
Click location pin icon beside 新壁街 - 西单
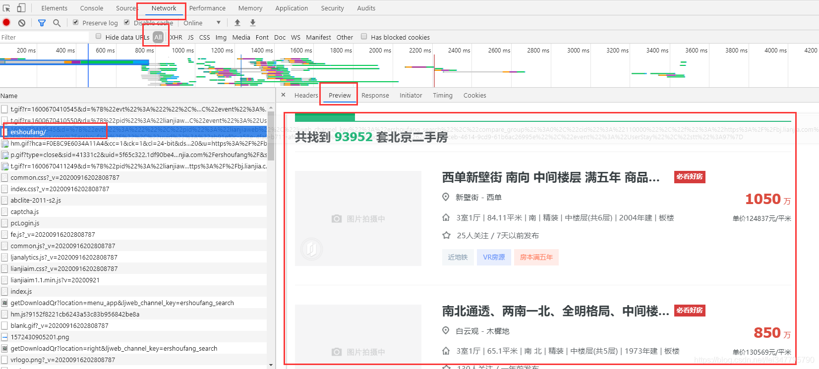pyautogui.click(x=446, y=197)
